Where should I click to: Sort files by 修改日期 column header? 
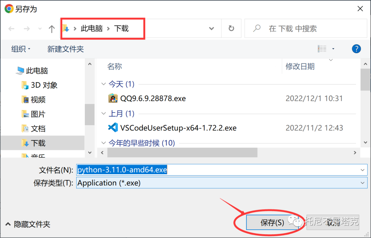300,66
